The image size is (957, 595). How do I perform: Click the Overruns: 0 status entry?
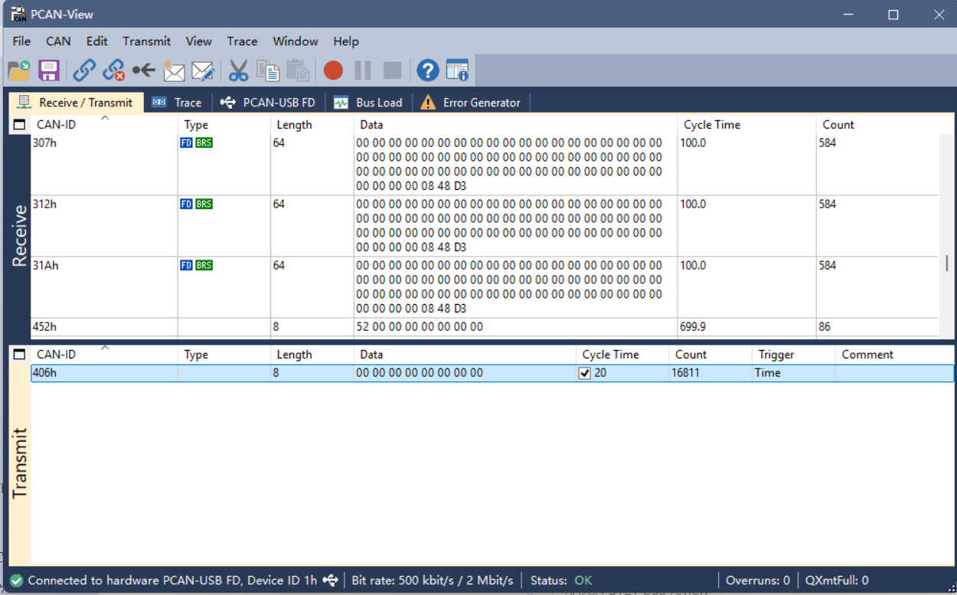click(758, 580)
